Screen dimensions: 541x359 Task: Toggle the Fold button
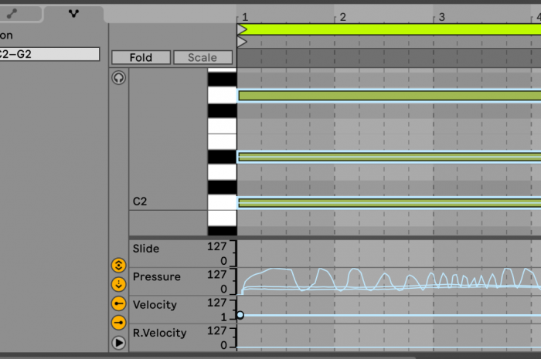(141, 57)
